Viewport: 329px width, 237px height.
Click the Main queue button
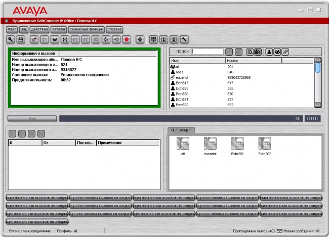click(32, 119)
